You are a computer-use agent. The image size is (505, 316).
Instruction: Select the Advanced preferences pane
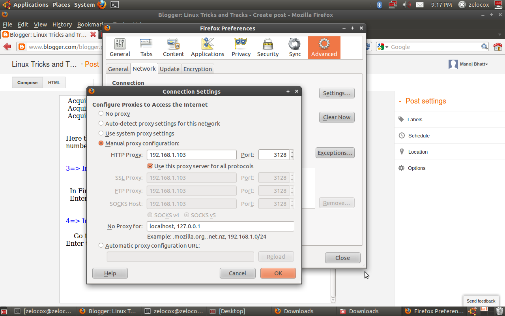click(x=324, y=48)
